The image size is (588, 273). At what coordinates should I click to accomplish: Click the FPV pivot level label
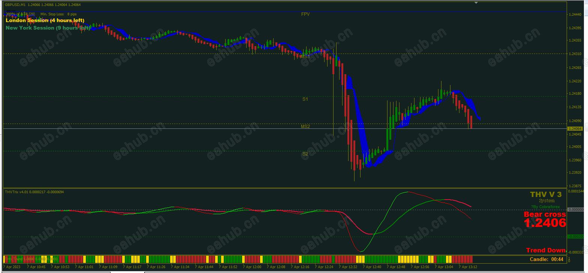point(305,14)
